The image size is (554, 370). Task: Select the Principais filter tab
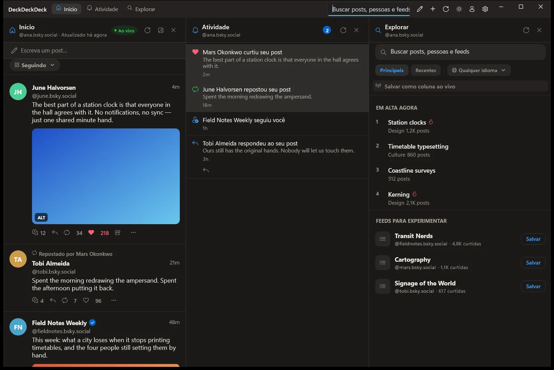pos(392,70)
